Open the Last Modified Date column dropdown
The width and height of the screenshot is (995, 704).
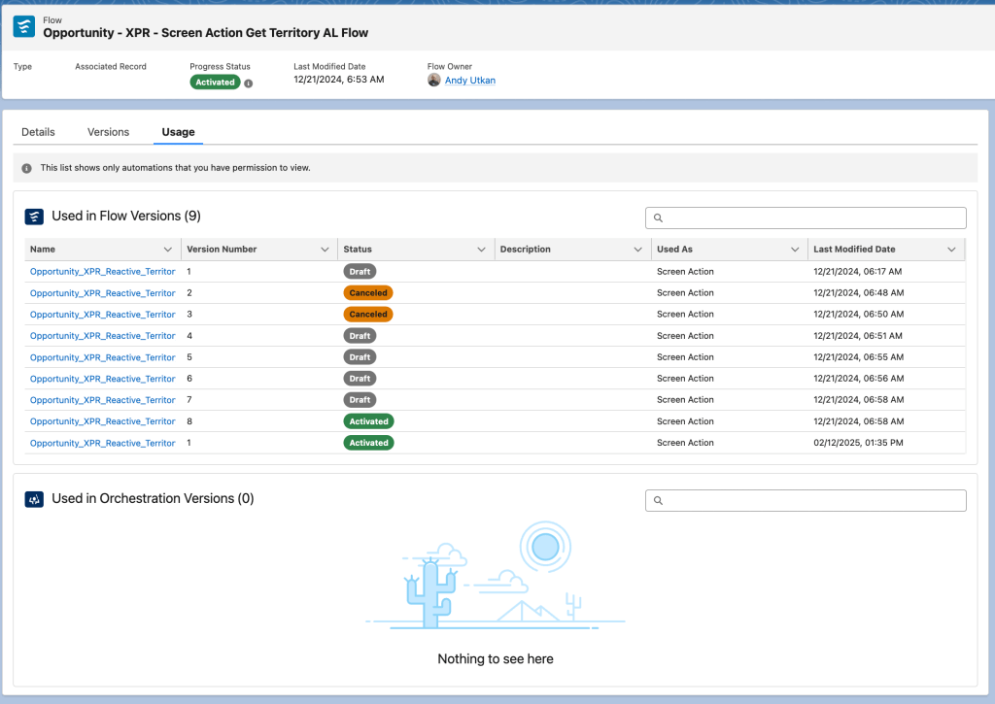pos(951,249)
